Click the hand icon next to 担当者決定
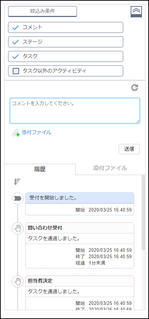 [18, 282]
